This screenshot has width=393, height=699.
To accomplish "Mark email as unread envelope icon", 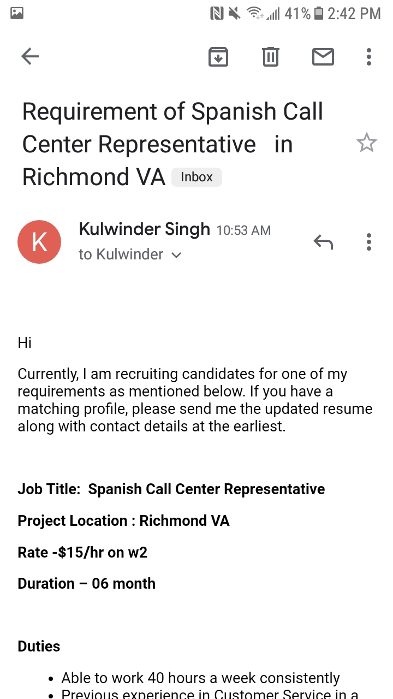I will tap(323, 57).
